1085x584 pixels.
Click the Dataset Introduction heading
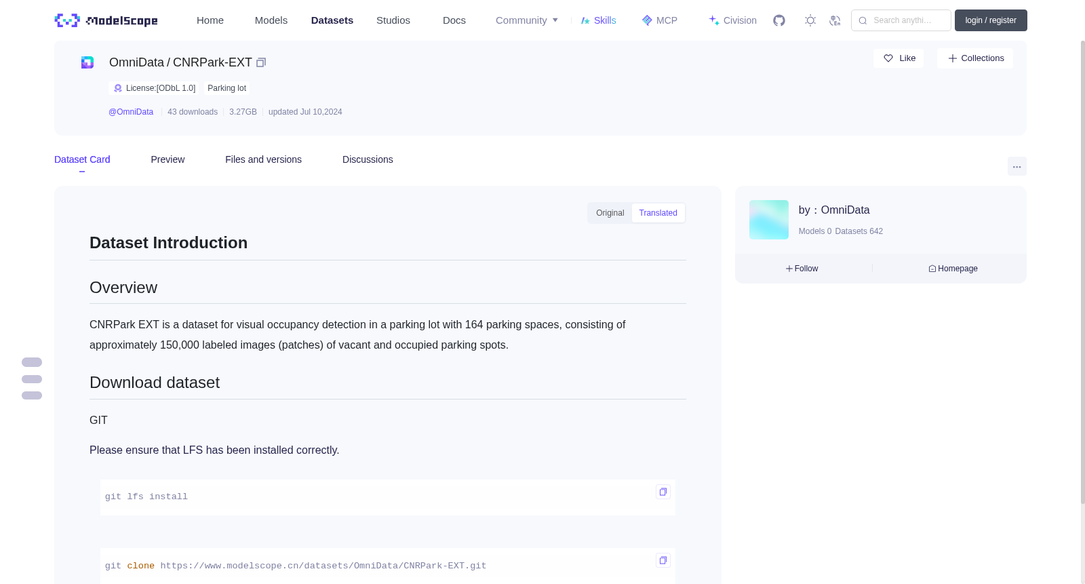coord(168,243)
